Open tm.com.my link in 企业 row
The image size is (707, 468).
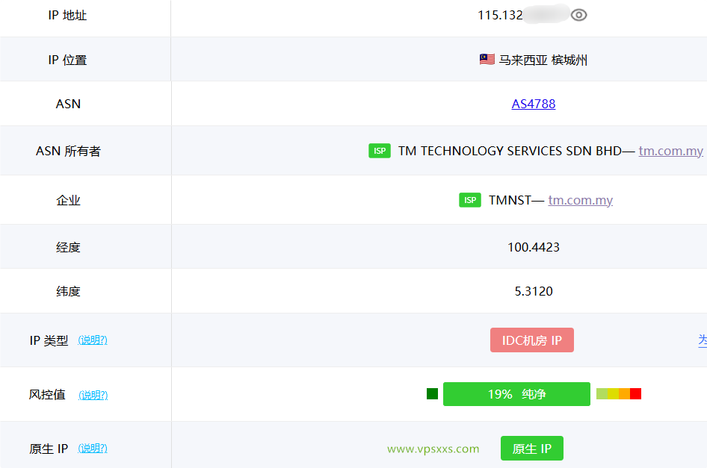[x=580, y=200]
